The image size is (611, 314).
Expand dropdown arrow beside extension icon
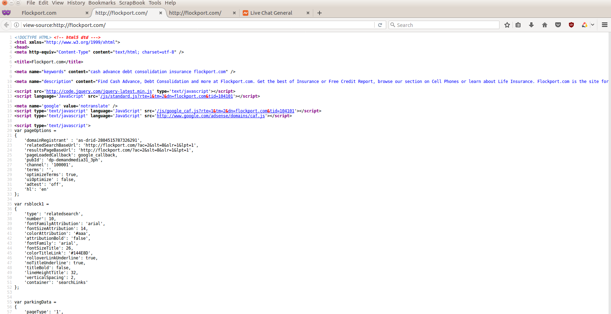(x=592, y=25)
